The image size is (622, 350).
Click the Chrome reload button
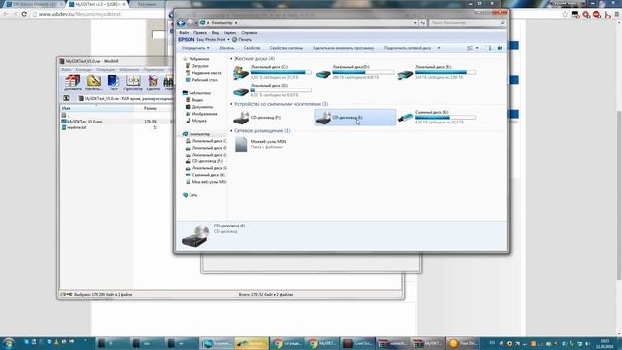24,14
